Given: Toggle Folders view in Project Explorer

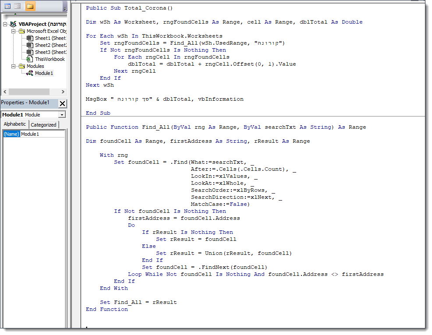Looking at the screenshot, I should (30, 6).
